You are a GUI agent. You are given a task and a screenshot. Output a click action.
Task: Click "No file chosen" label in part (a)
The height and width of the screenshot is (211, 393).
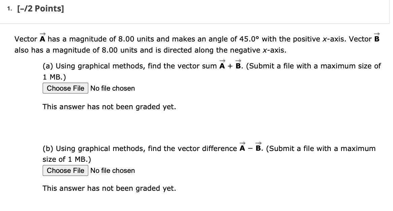(x=112, y=88)
